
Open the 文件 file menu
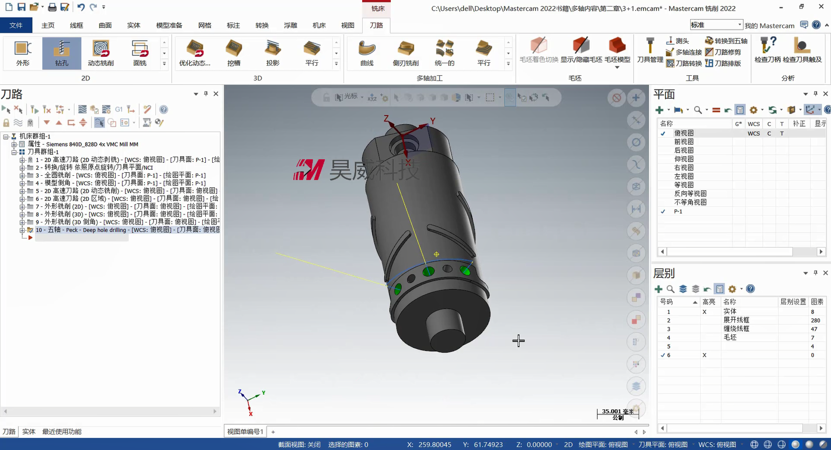16,25
